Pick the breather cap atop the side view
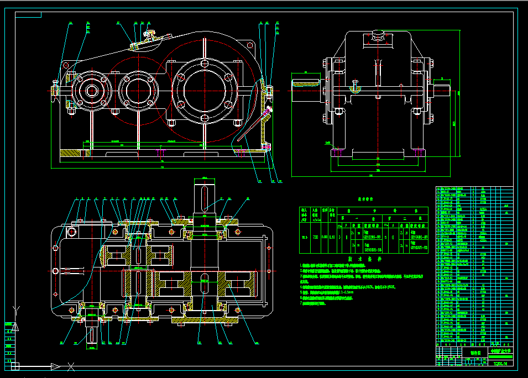 [378, 34]
